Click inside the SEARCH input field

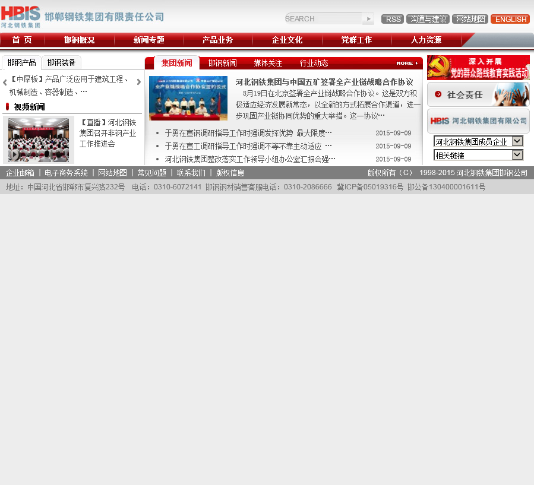click(323, 19)
